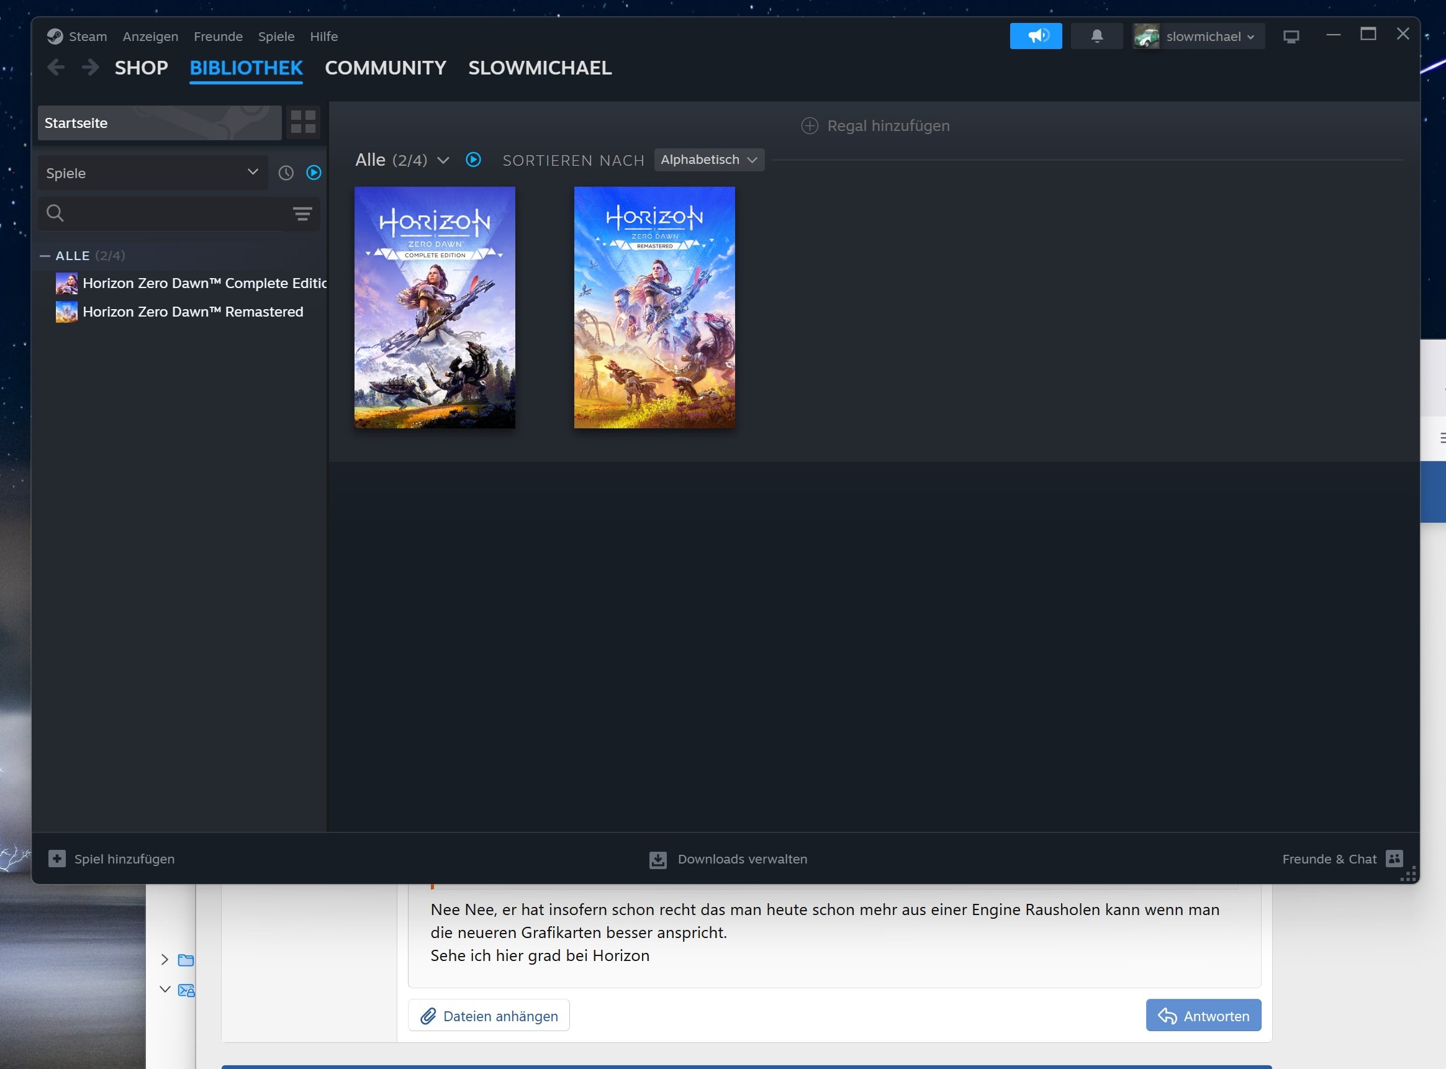Open Downloads verwalten

tap(728, 859)
